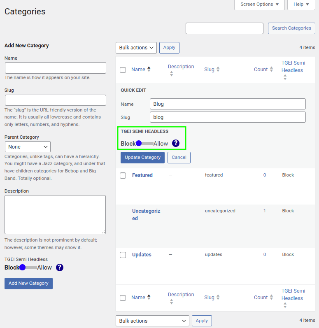
Task: Sort TGEI Semi Headless arrows in top header
Action: pos(285,77)
